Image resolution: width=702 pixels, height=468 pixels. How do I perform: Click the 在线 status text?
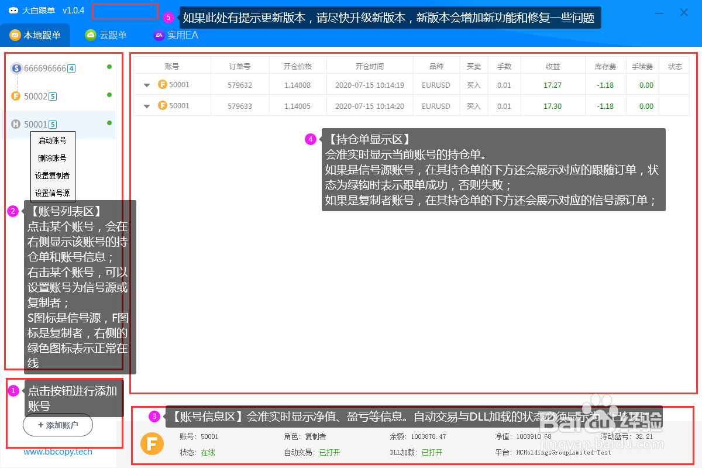click(208, 453)
